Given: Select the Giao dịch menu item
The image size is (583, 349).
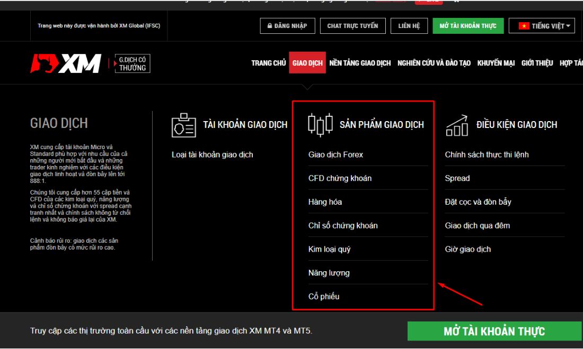Looking at the screenshot, I should coord(307,63).
